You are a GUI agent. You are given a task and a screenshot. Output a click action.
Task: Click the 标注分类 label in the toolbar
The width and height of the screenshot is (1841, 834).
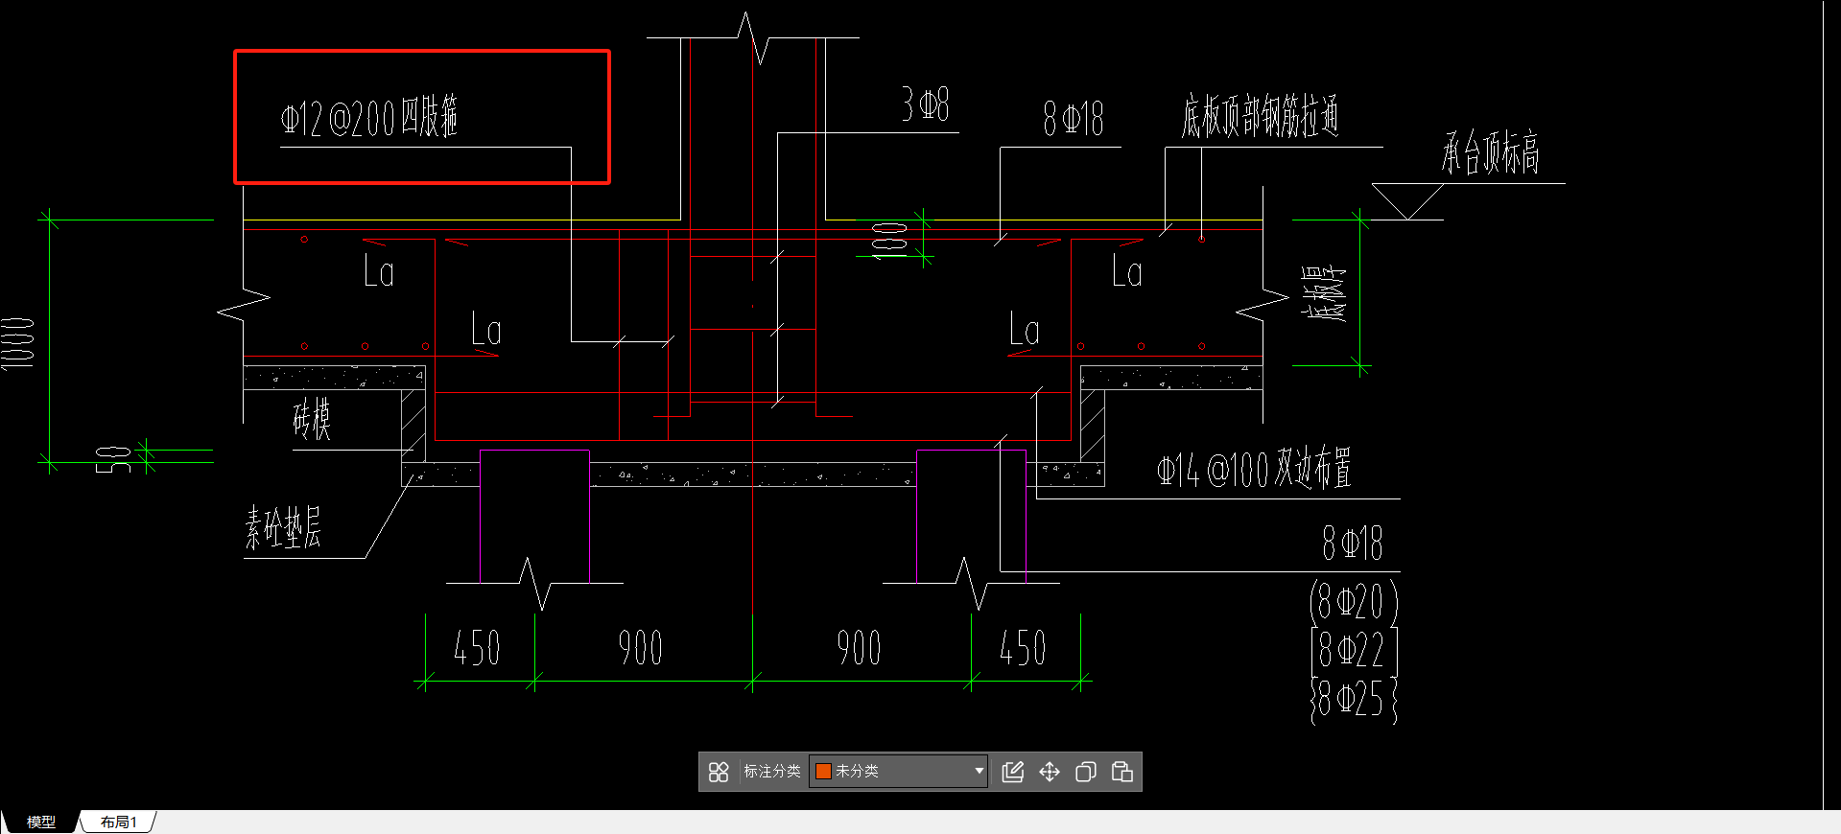click(x=772, y=771)
